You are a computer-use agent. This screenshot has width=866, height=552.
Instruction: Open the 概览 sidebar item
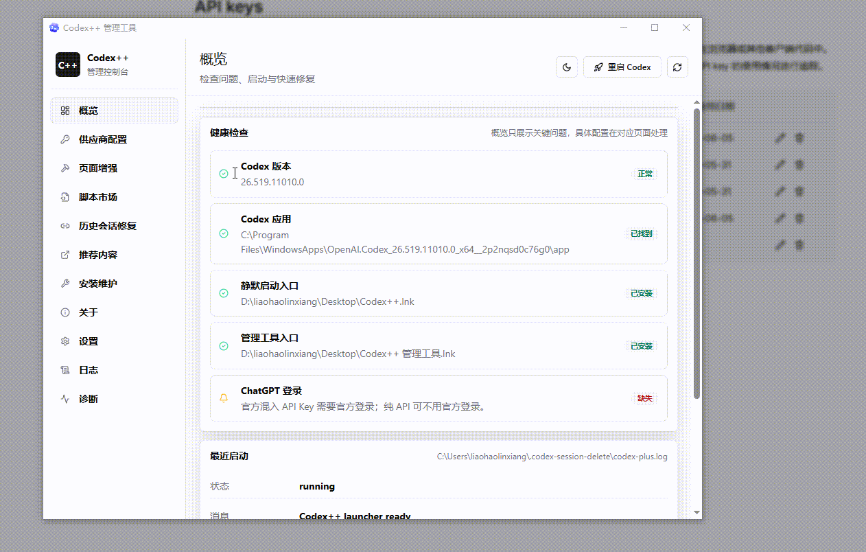(x=114, y=111)
